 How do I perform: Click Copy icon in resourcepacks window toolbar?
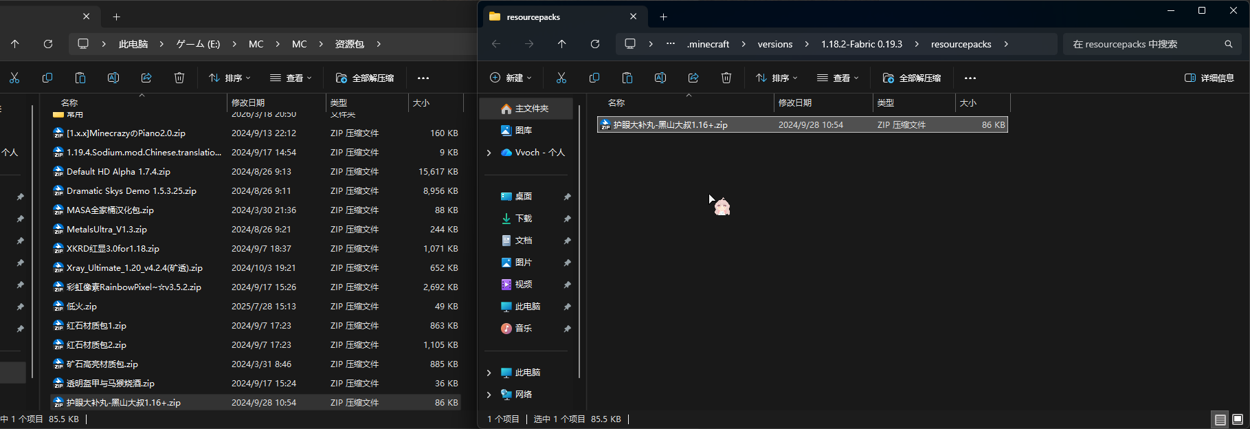594,78
